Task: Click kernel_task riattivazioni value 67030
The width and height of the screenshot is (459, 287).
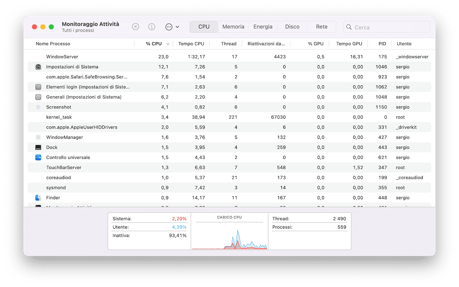Action: tap(279, 117)
